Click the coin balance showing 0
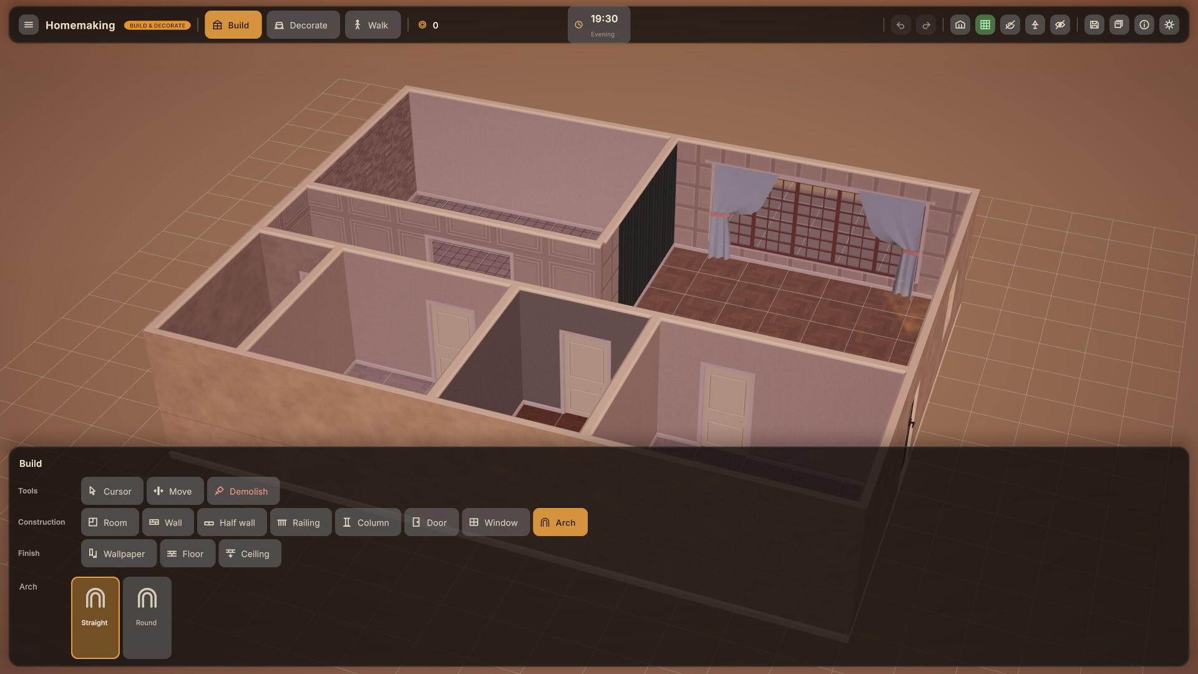The height and width of the screenshot is (674, 1198). 428,25
